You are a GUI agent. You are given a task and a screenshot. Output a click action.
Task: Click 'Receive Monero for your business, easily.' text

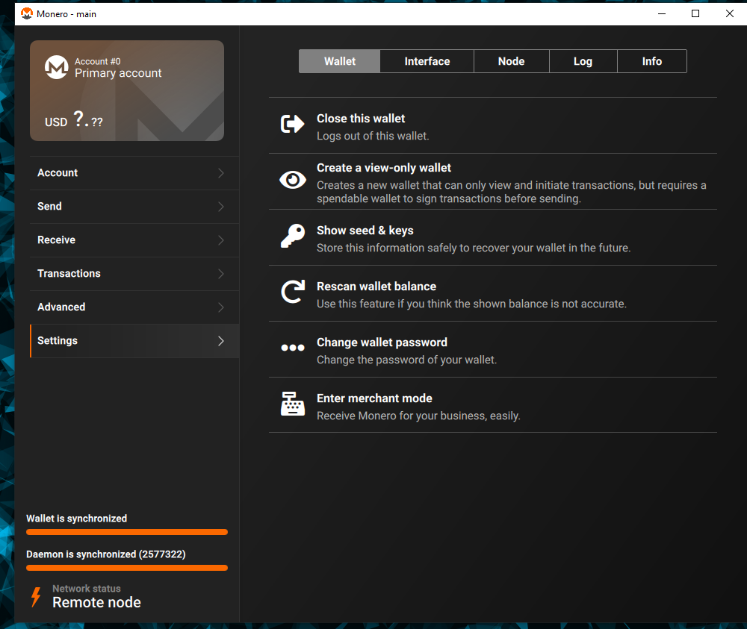tap(418, 416)
